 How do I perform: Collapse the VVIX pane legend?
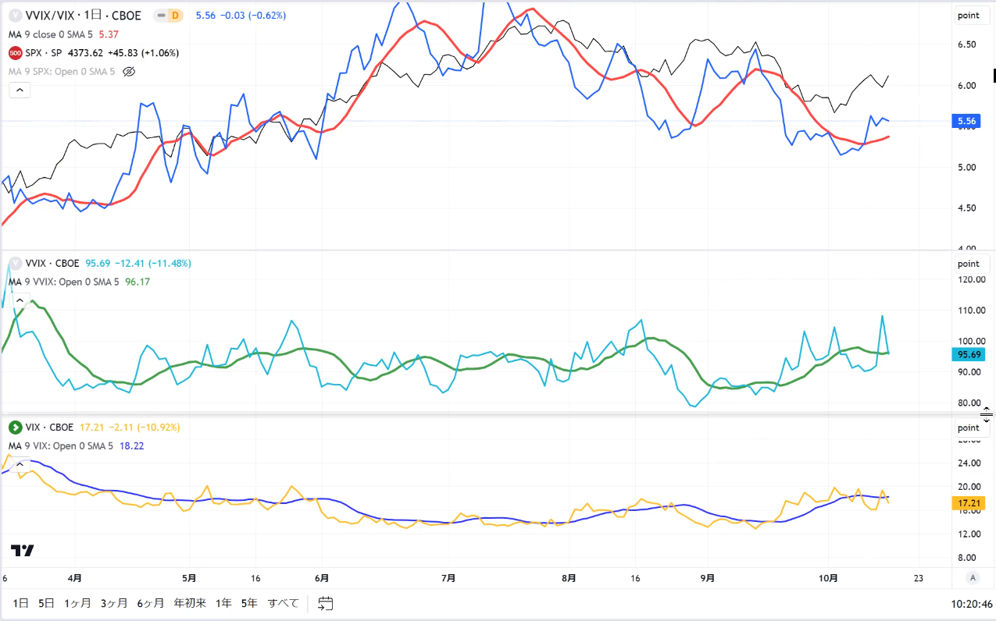pyautogui.click(x=20, y=300)
